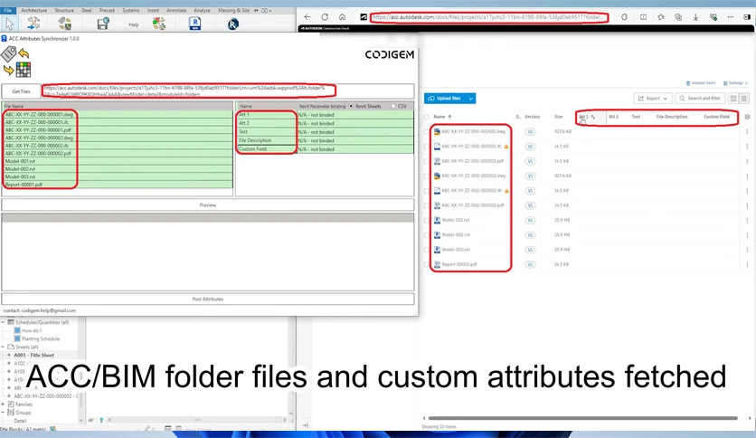Click the save-to-cloud floppy disk icon
Screen dimensions: 756x438
pos(103,24)
